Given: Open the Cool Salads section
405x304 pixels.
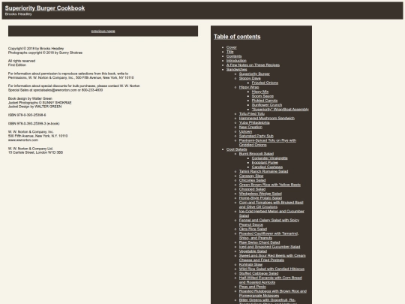Looking at the screenshot, I should click(236, 149).
